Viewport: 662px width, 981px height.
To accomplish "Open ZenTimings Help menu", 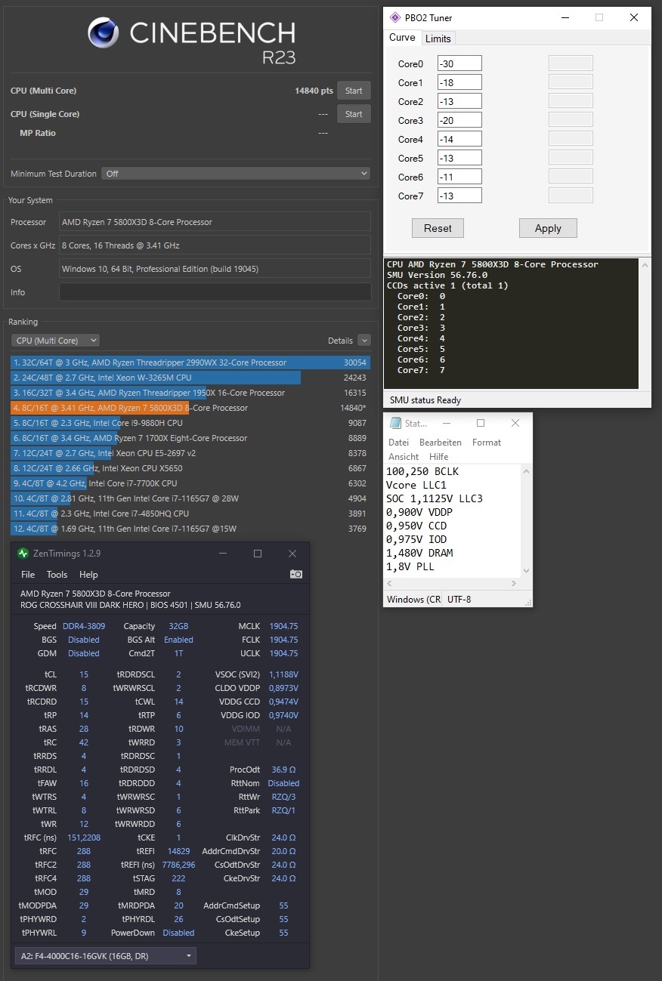I will point(88,575).
